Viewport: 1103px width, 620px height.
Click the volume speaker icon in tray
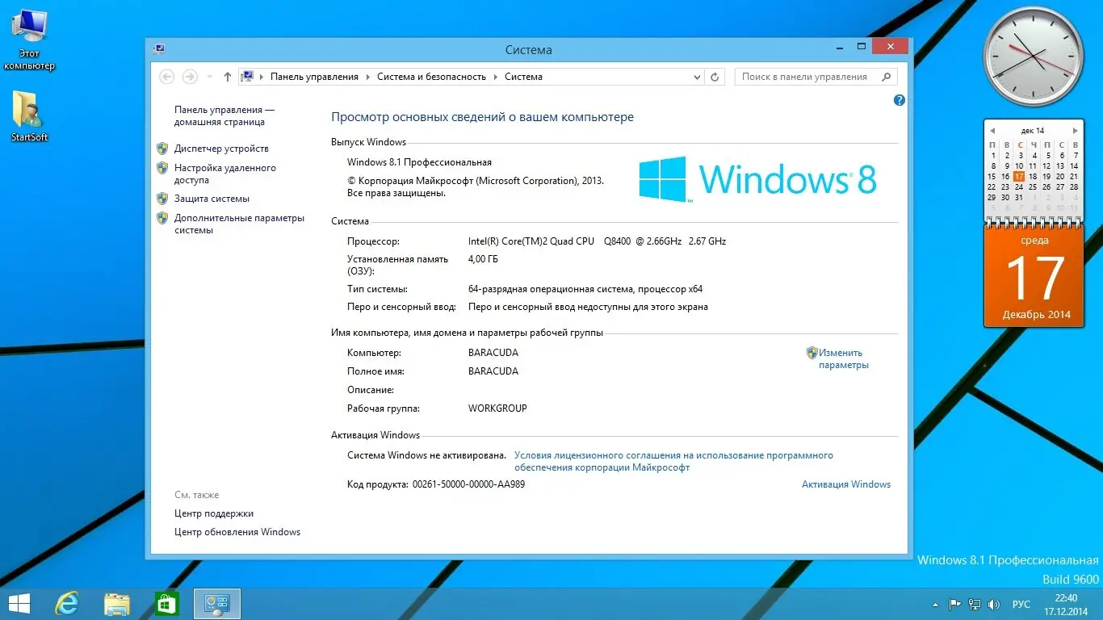pyautogui.click(x=994, y=604)
